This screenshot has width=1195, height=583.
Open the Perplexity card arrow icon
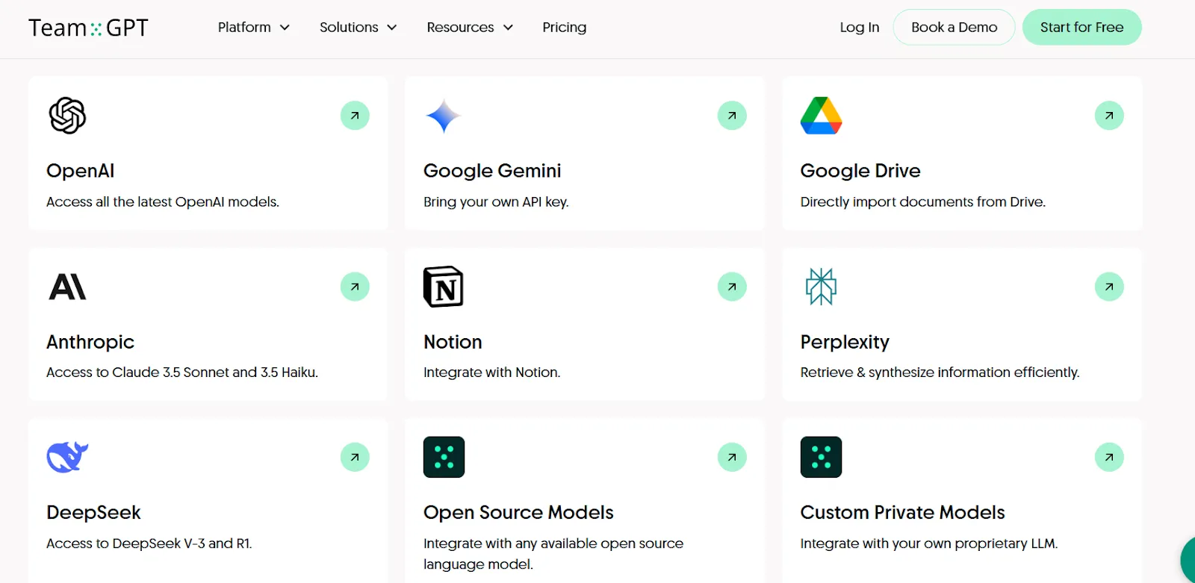(1109, 287)
